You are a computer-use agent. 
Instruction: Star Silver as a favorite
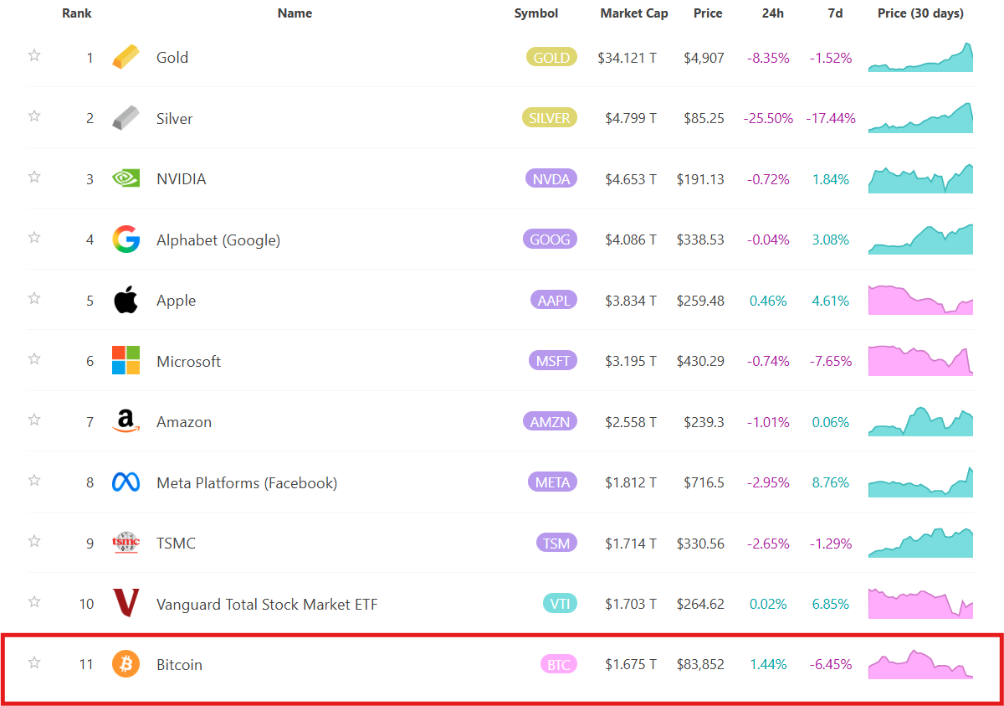coord(34,116)
